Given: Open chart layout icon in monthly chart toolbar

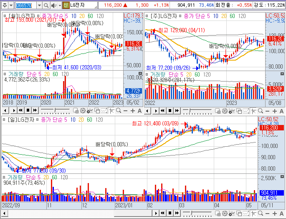Looking at the screenshot, I should click(76, 110).
